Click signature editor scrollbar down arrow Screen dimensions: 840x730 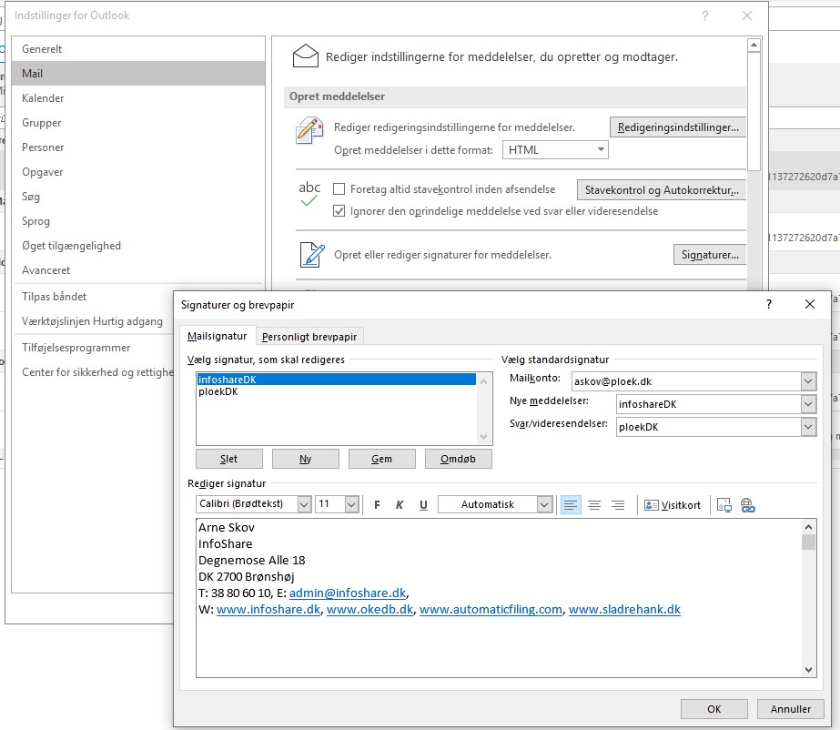(808, 669)
